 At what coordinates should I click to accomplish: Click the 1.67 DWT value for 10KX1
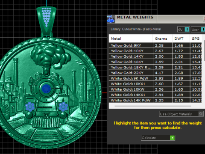coord(179,84)
